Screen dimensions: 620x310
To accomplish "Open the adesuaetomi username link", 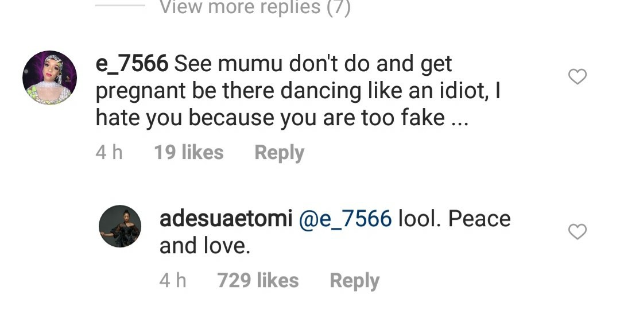I will (226, 219).
